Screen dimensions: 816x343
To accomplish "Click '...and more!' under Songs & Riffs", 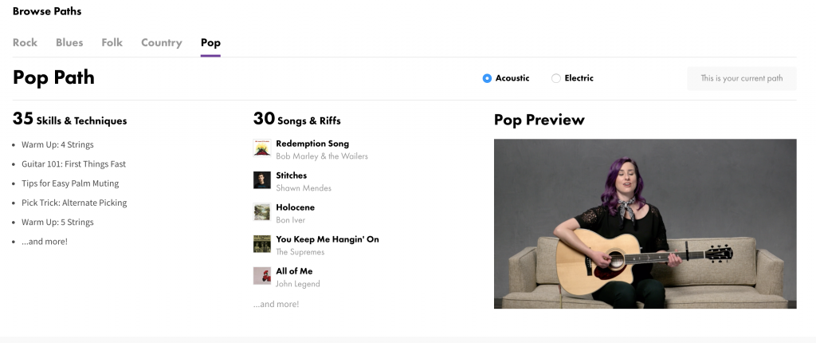I will (x=276, y=304).
